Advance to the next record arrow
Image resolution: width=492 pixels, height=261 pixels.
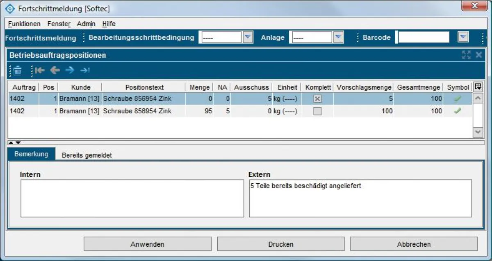pos(70,70)
